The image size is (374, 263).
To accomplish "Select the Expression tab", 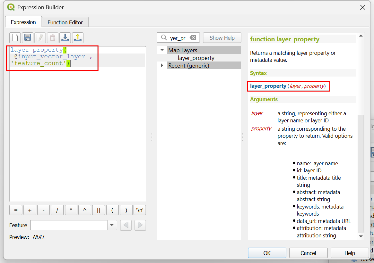I will tap(23, 22).
